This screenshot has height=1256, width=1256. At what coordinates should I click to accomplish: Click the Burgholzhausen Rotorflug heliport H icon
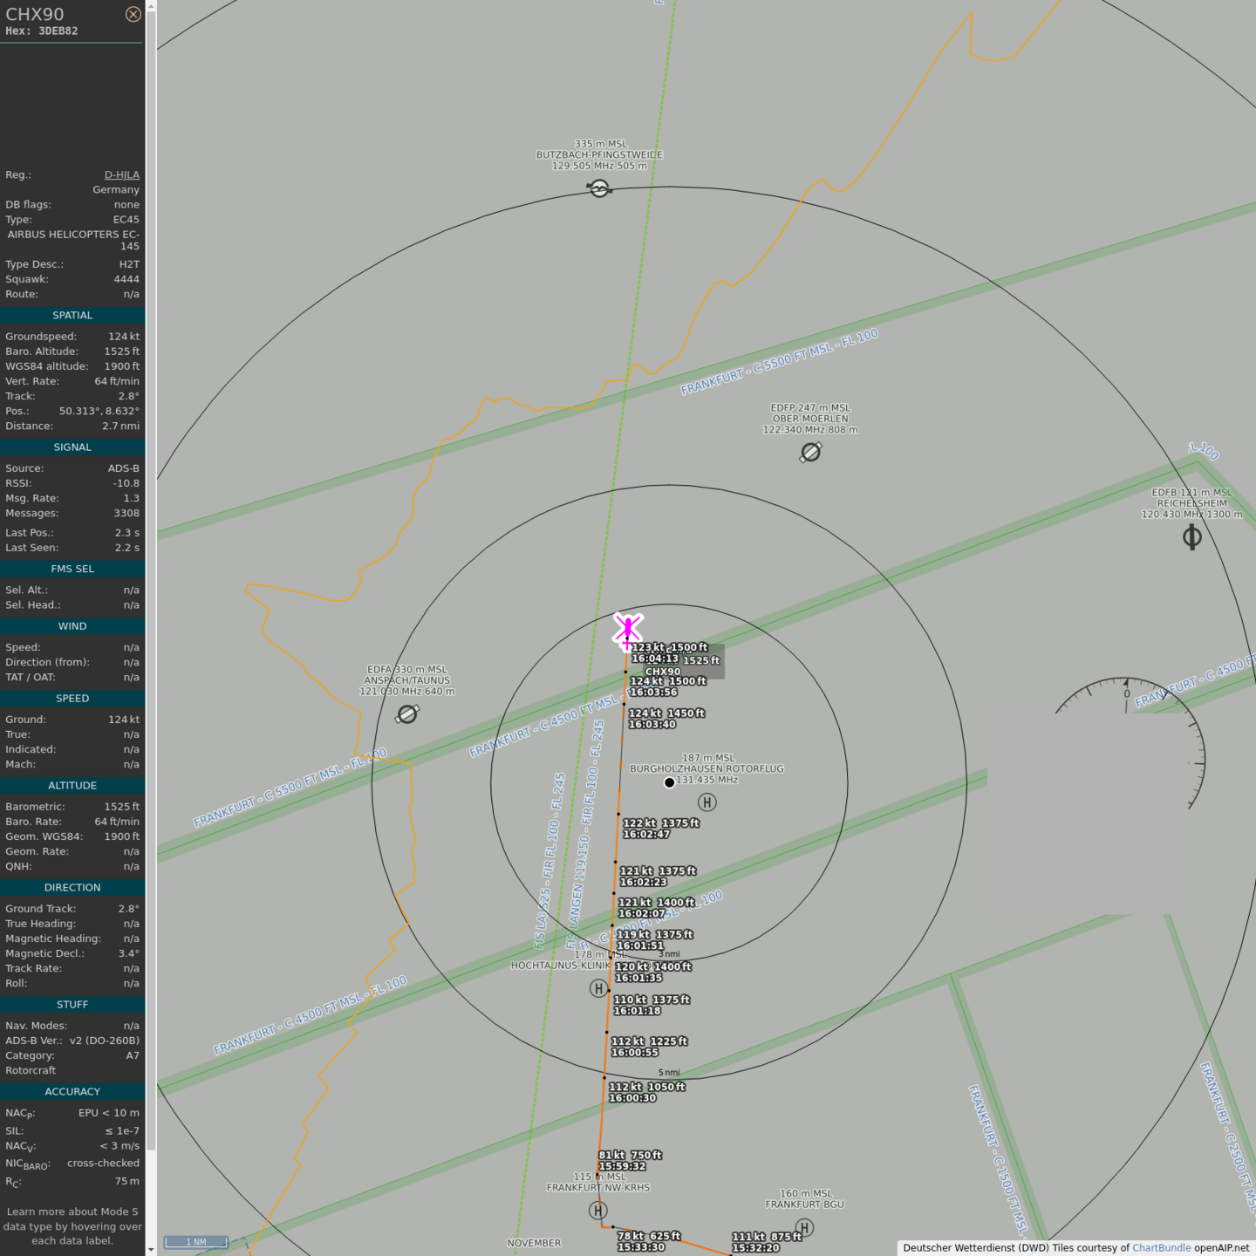coord(707,802)
